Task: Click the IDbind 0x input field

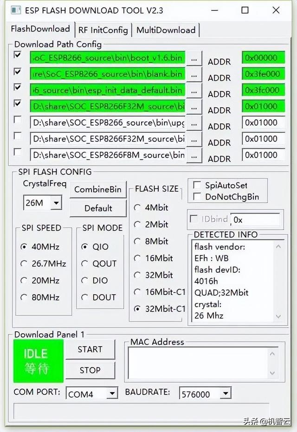Action: pyautogui.click(x=255, y=219)
